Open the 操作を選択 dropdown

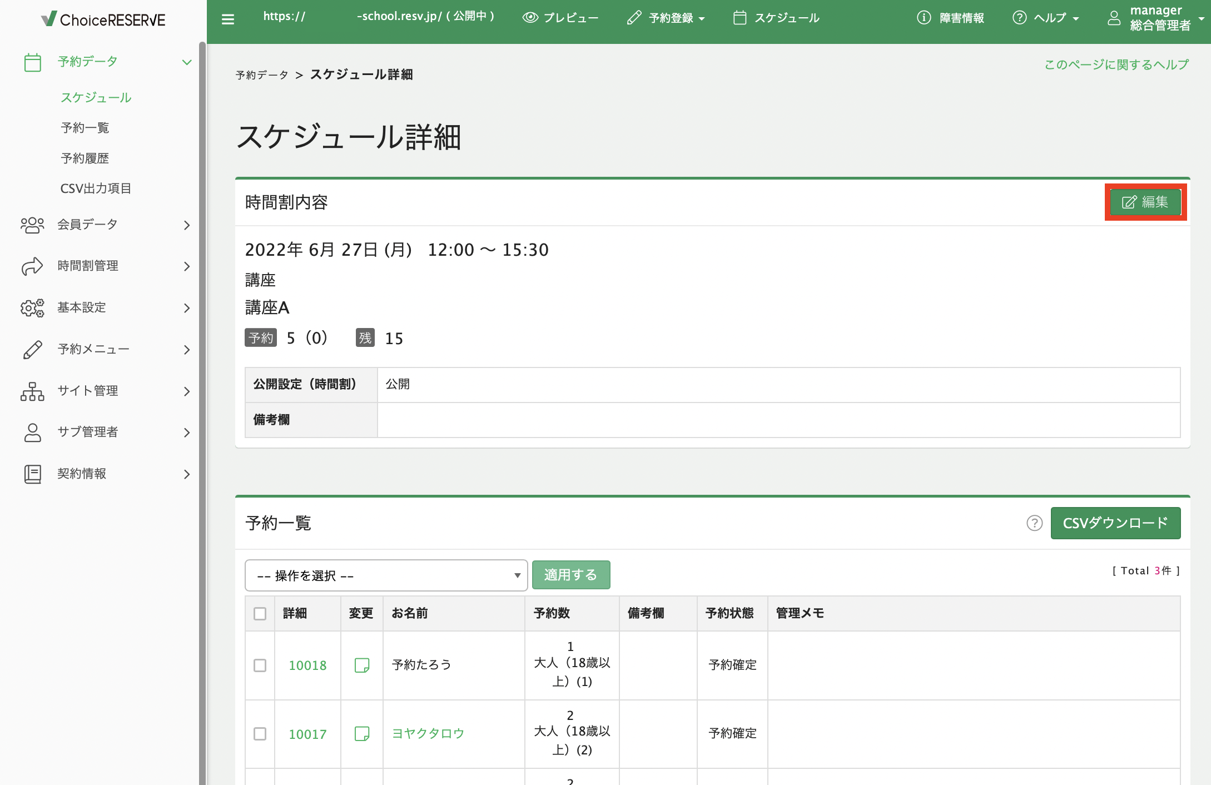tap(386, 575)
